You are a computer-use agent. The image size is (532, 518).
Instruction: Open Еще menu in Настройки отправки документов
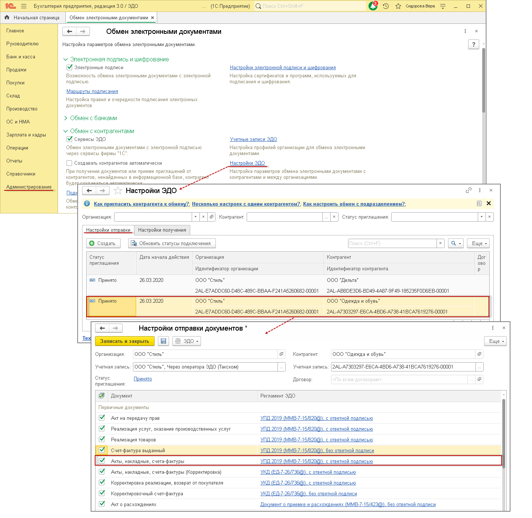coord(495,341)
